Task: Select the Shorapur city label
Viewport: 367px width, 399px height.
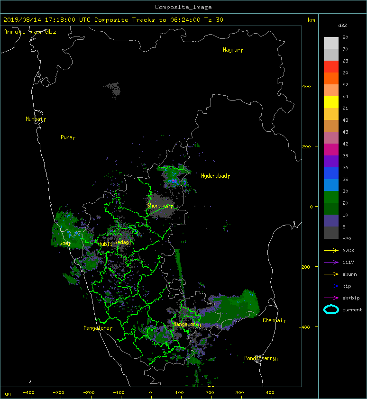Action: [x=158, y=206]
